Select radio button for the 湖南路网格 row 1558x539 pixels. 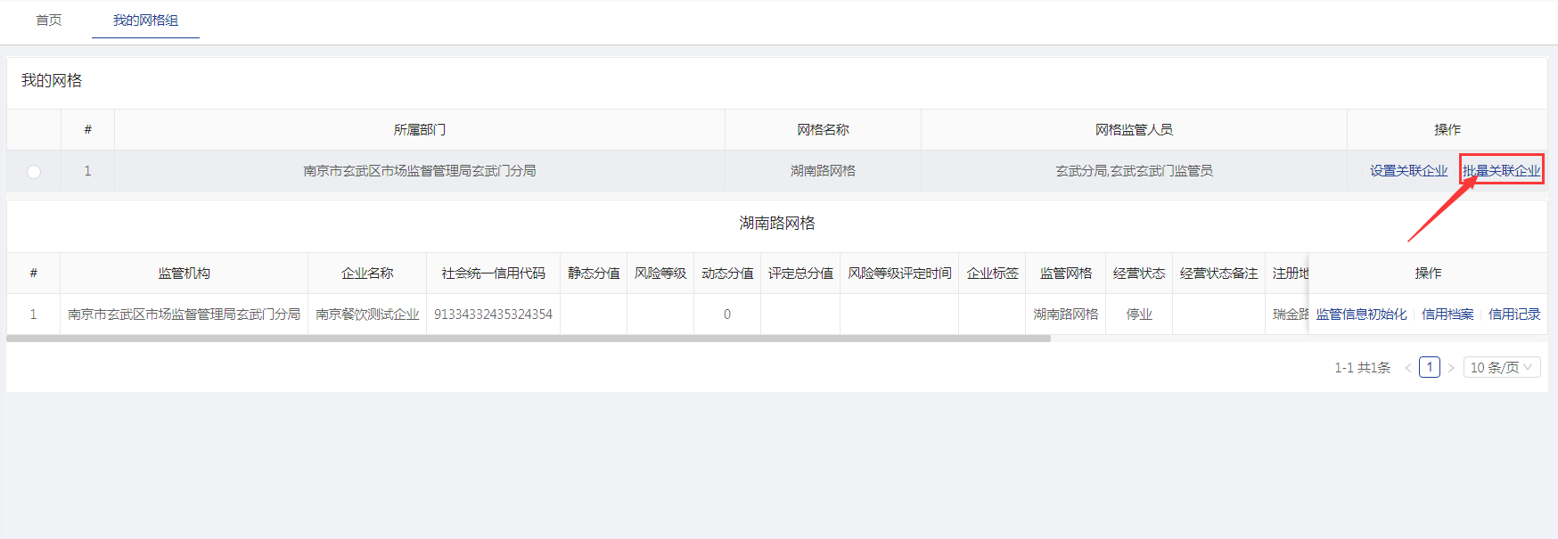[34, 171]
